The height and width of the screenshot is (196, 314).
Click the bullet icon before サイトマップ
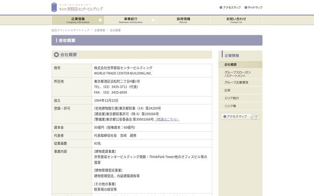click(x=246, y=7)
